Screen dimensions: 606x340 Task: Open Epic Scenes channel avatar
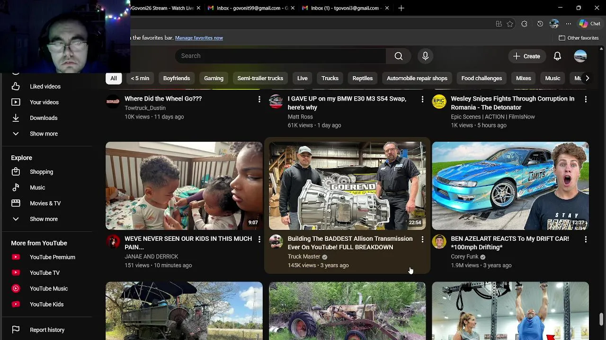click(x=439, y=102)
